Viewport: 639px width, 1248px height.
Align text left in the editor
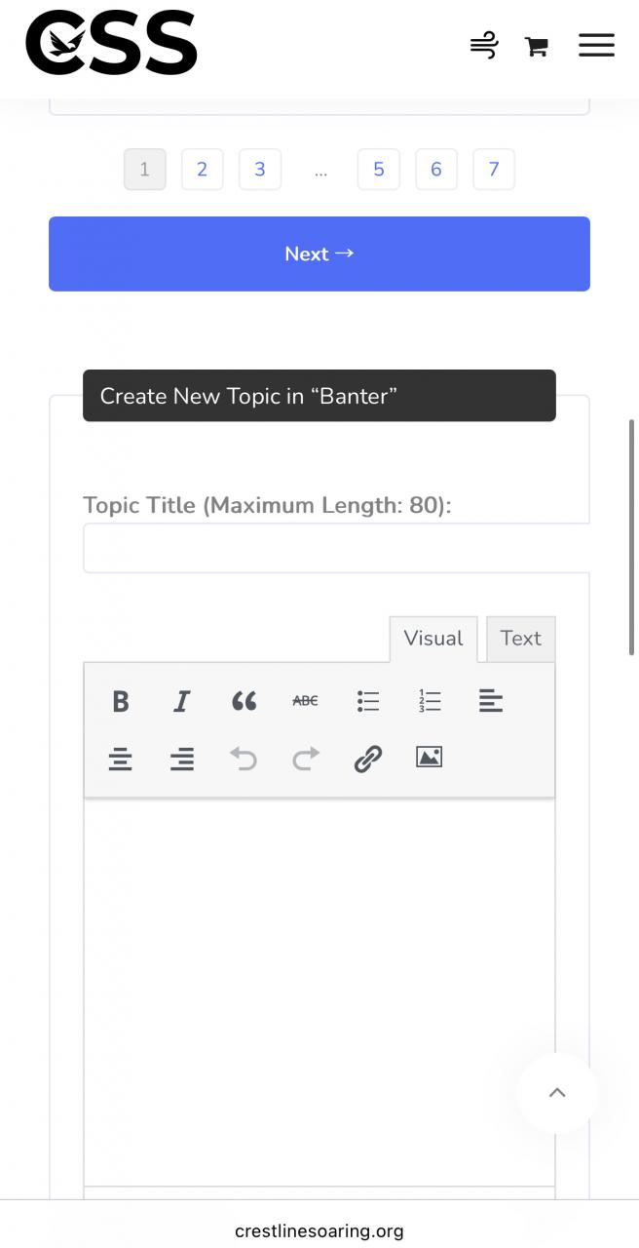coord(491,701)
